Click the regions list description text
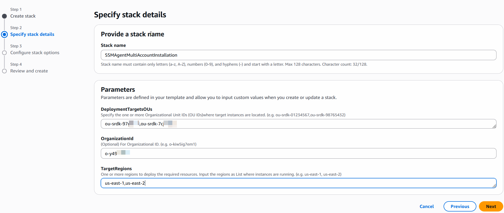The width and height of the screenshot is (504, 213). pyautogui.click(x=221, y=174)
